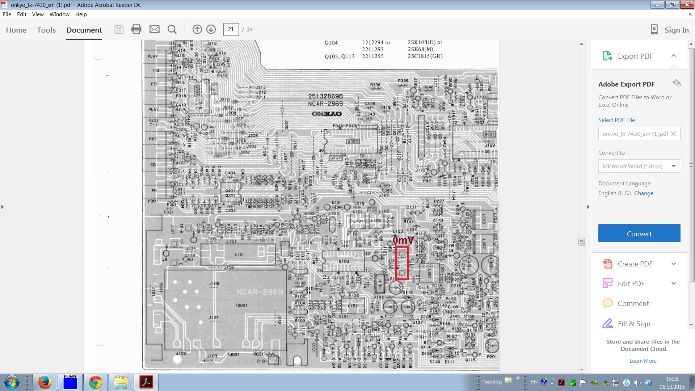Click Sign In
The width and height of the screenshot is (695, 391).
[x=677, y=30]
